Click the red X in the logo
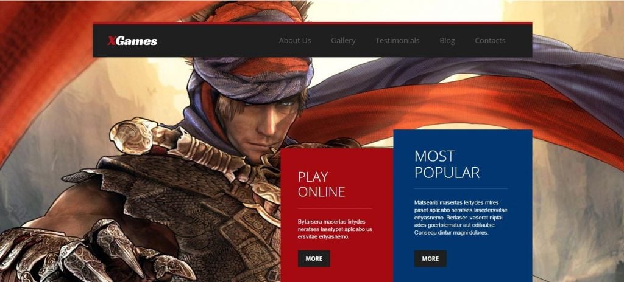This screenshot has width=624, height=282. (x=112, y=41)
